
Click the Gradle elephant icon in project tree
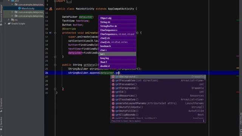click(9, 23)
